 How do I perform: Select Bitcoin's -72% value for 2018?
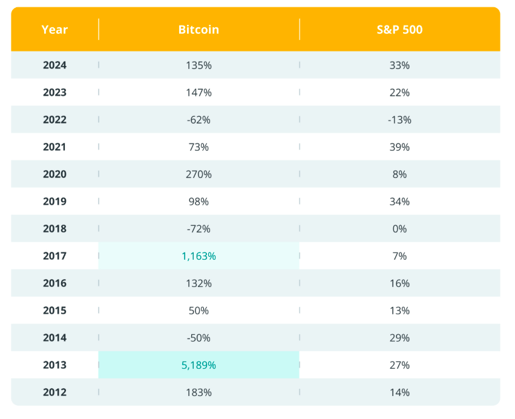tap(198, 229)
